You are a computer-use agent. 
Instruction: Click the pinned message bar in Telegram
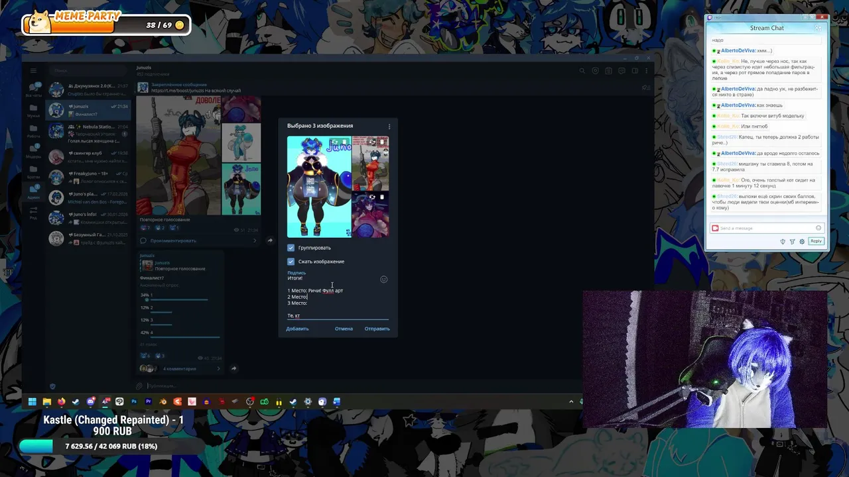[391, 87]
